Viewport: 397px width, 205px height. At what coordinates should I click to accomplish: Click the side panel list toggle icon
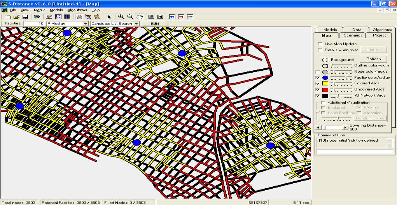coord(151,17)
